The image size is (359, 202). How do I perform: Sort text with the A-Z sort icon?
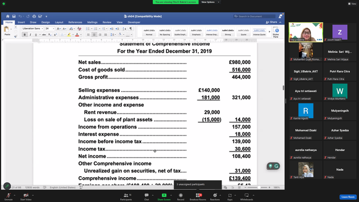click(124, 29)
